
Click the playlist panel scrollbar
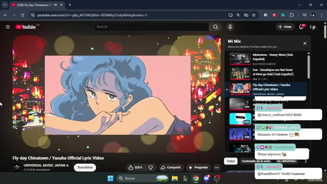pos(309,67)
